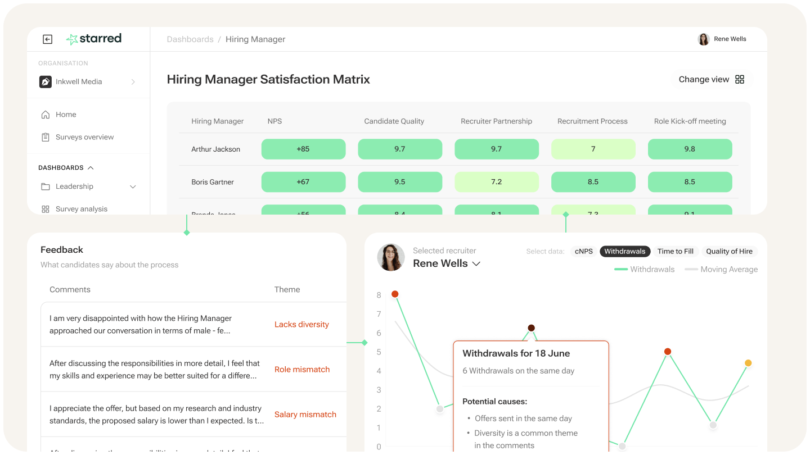This screenshot has height=455, width=810.
Task: Open Rene Wells profile name in header
Action: [730, 39]
